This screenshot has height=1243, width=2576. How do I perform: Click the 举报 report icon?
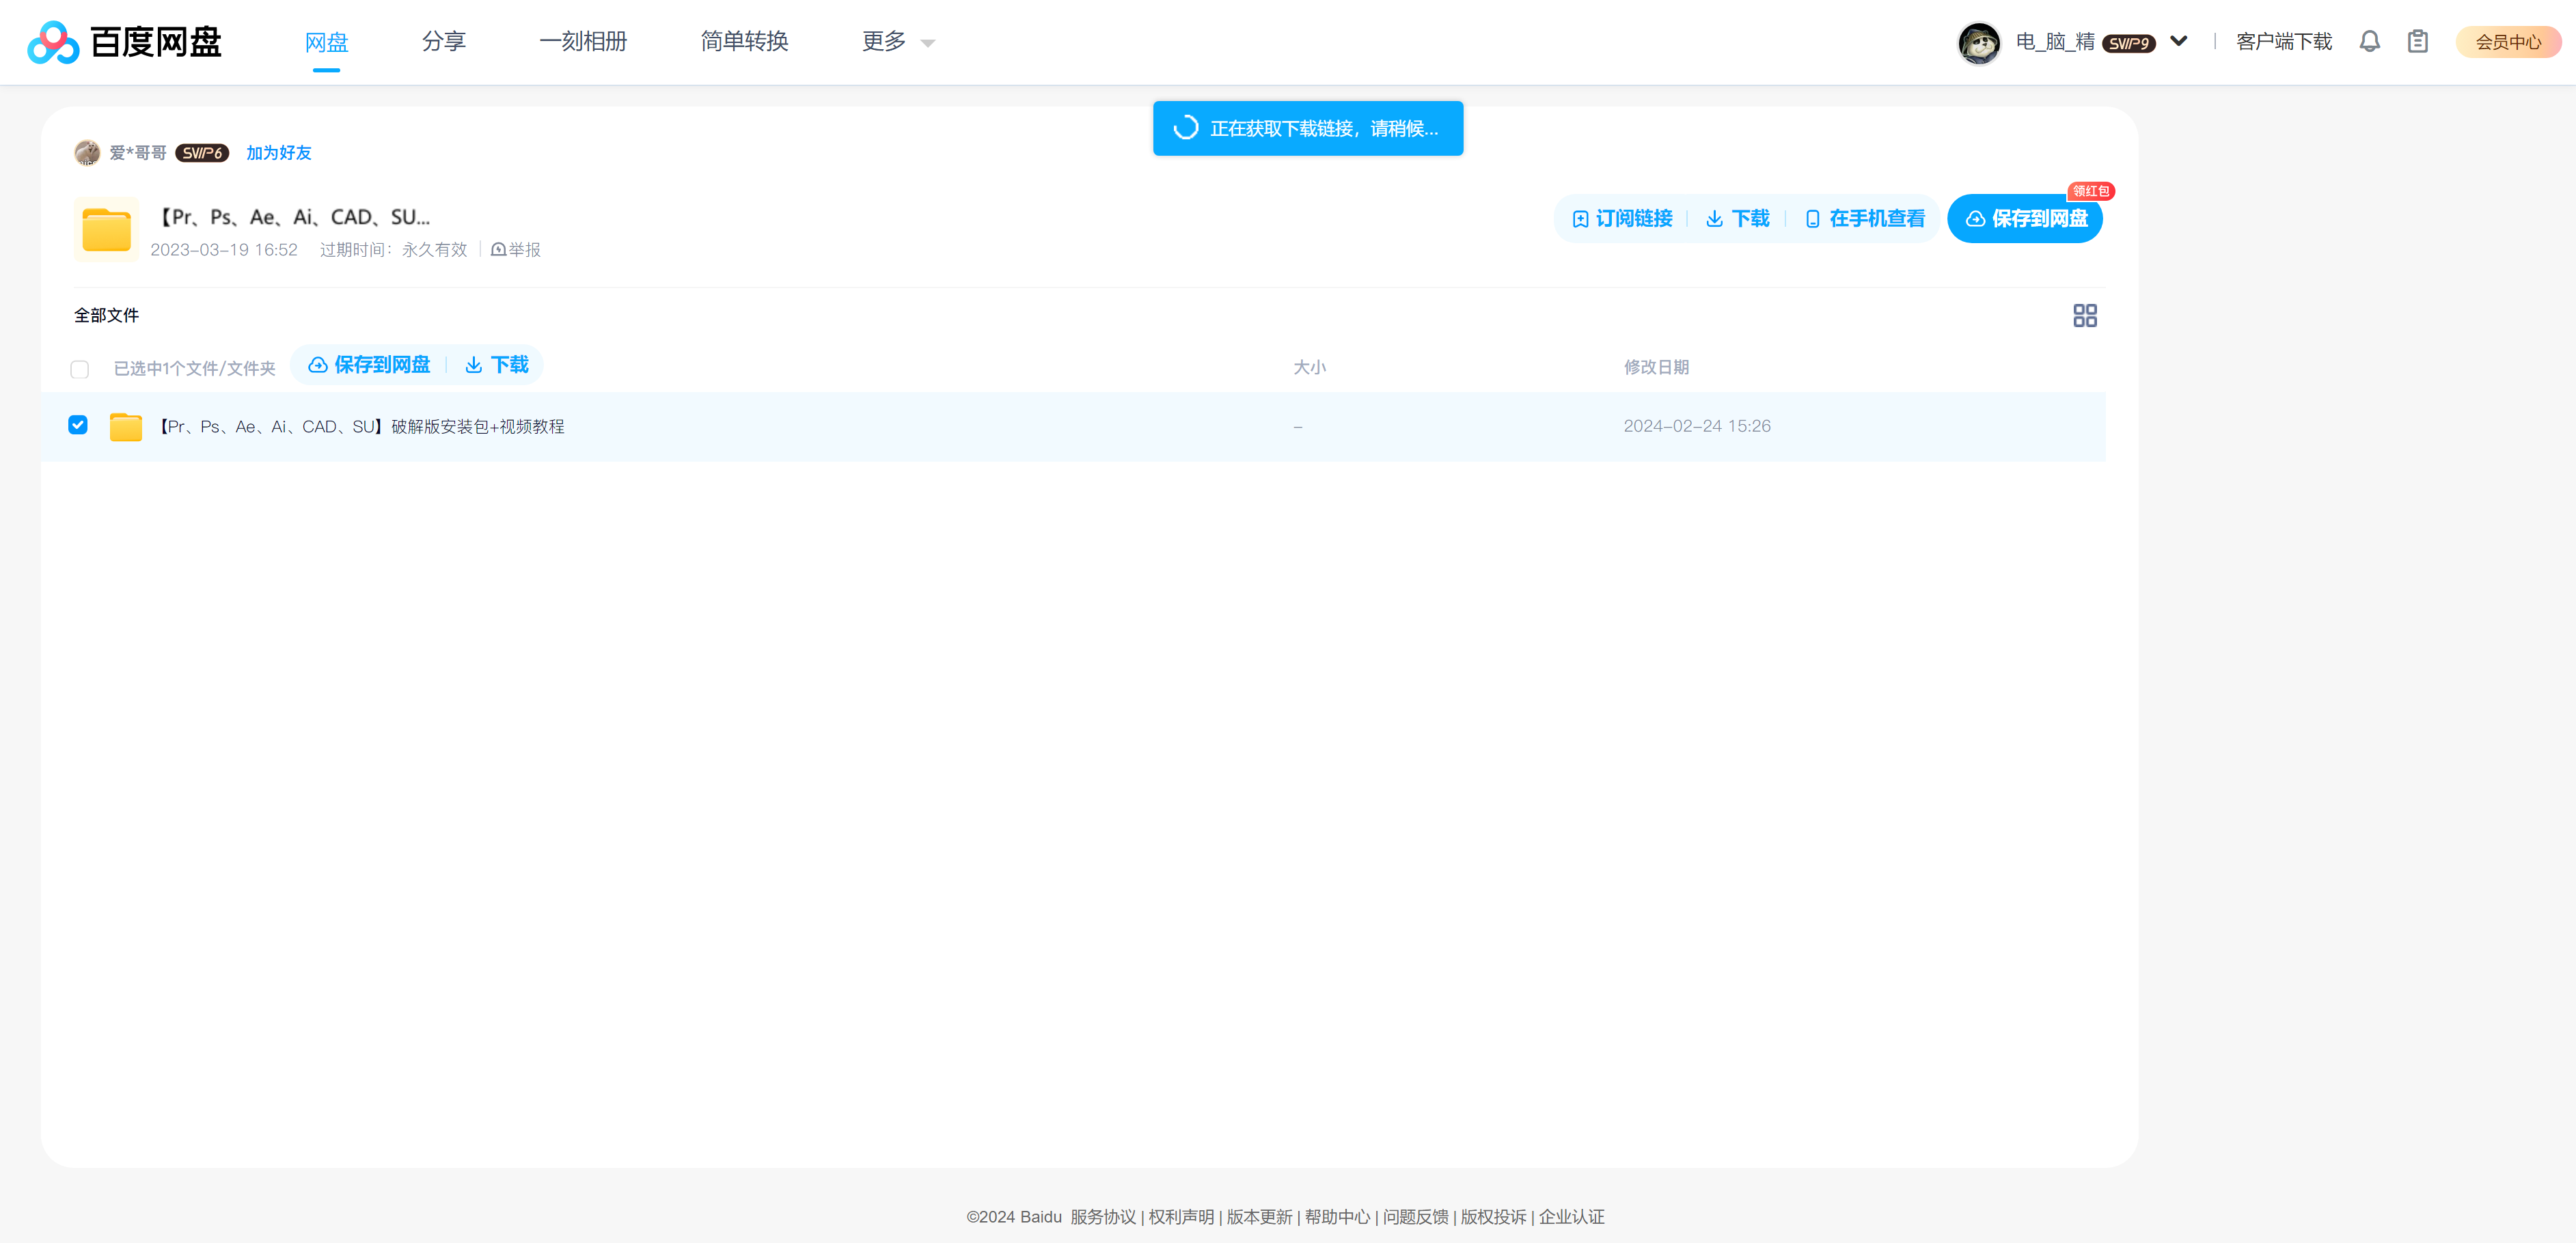pyautogui.click(x=498, y=250)
